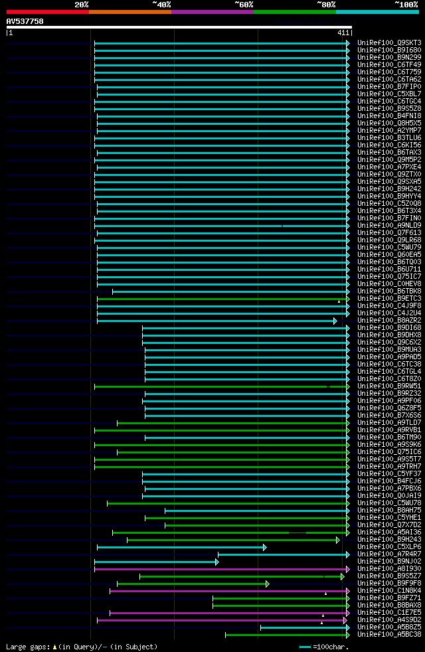This screenshot has width=425, height=652.
Task: Click the green alignment bar for UniRef100_B9ETC3
Action: coord(222,299)
